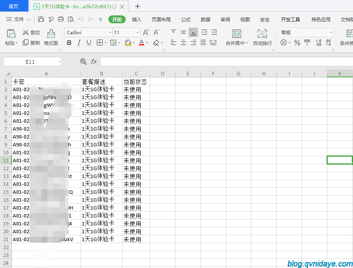Click the Cut (剪切) scissors
353x268 pixels.
[31, 33]
